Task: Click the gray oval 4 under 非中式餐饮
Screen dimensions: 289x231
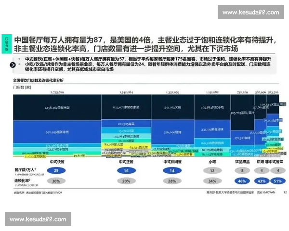Action: coord(278,170)
